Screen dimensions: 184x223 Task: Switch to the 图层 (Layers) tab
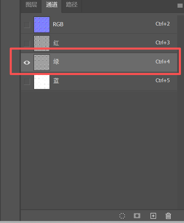pyautogui.click(x=31, y=5)
